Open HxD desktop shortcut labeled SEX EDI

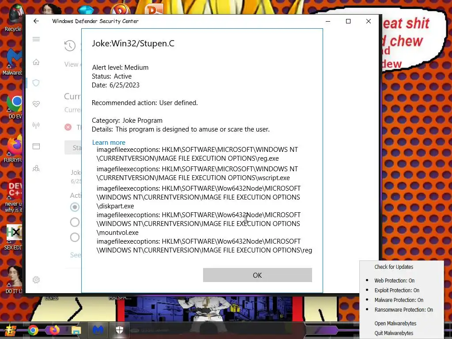coord(13,237)
